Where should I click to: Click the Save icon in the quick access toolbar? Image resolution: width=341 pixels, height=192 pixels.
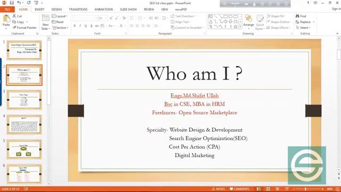point(12,3)
